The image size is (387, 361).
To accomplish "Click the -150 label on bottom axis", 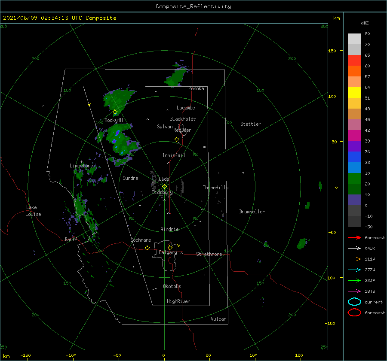I will click(25, 355).
